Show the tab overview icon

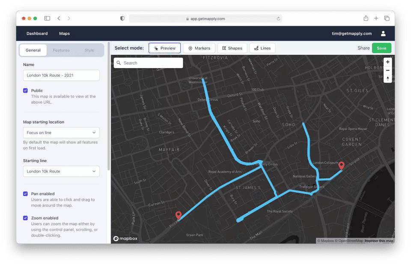coord(387,18)
